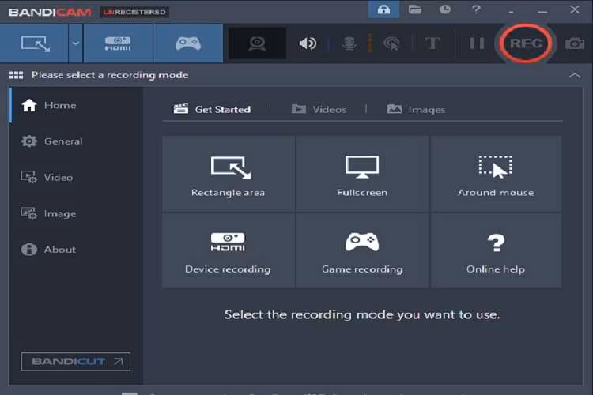Toggle the webcam overlay icon
593x395 pixels.
click(257, 43)
